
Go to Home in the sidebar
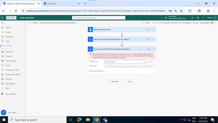point(8,28)
